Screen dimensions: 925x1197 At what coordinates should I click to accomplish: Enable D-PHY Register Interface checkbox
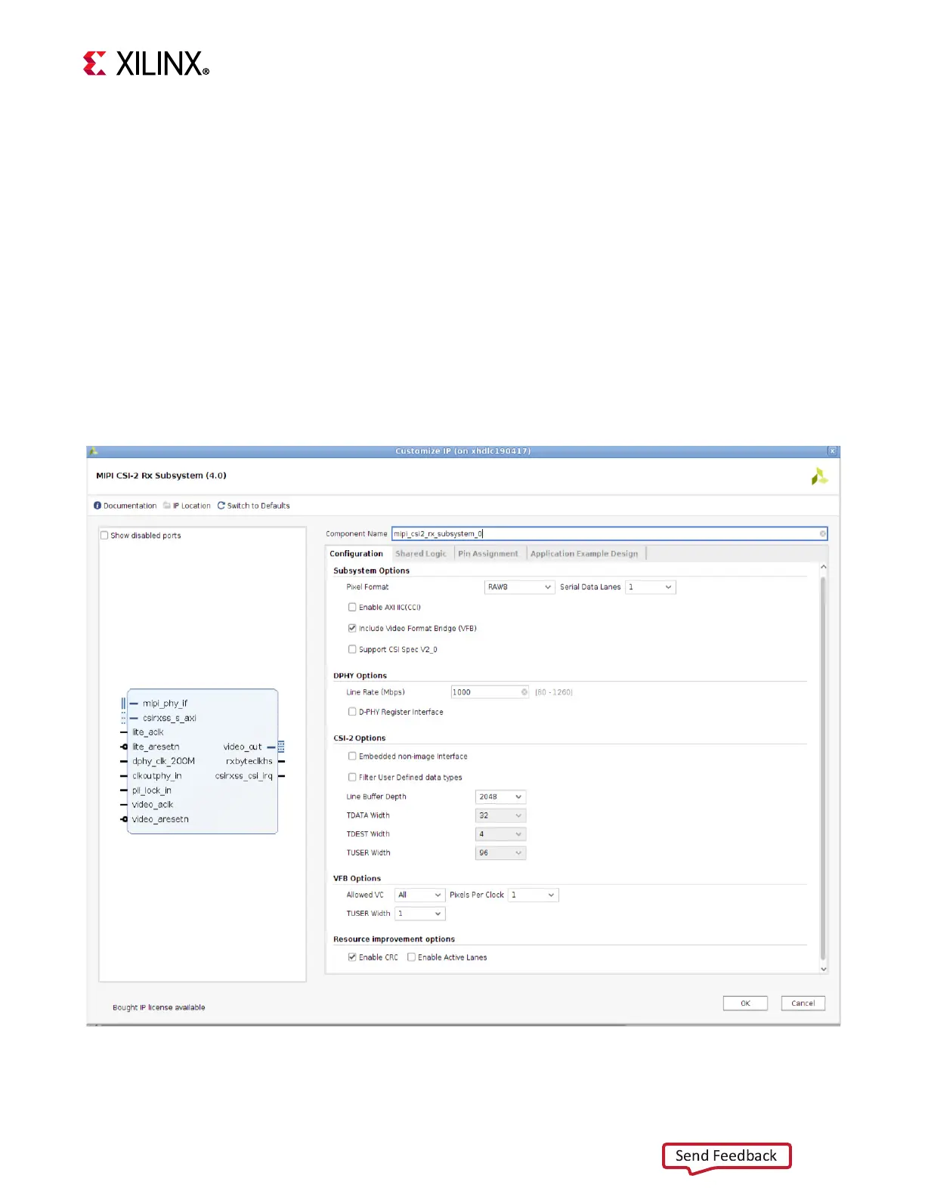[352, 712]
